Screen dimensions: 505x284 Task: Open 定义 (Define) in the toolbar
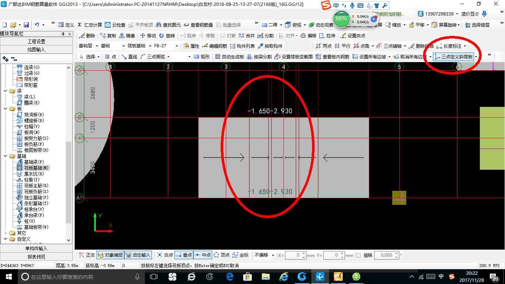click(x=67, y=25)
